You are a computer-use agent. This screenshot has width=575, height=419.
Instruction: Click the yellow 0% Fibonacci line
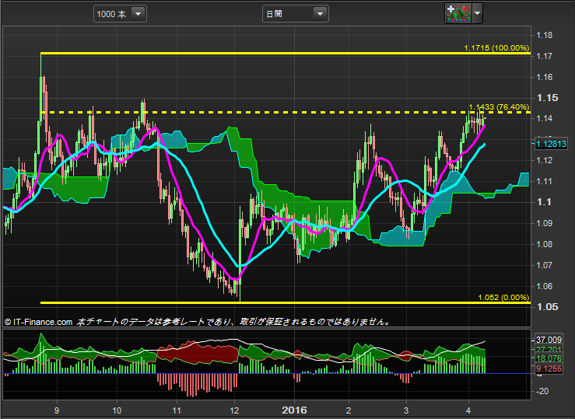(x=286, y=302)
